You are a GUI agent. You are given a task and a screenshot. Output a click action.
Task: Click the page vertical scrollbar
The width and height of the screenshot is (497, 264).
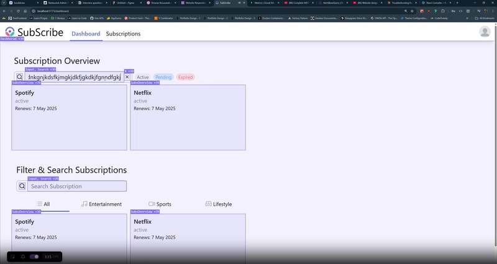pyautogui.click(x=495, y=135)
